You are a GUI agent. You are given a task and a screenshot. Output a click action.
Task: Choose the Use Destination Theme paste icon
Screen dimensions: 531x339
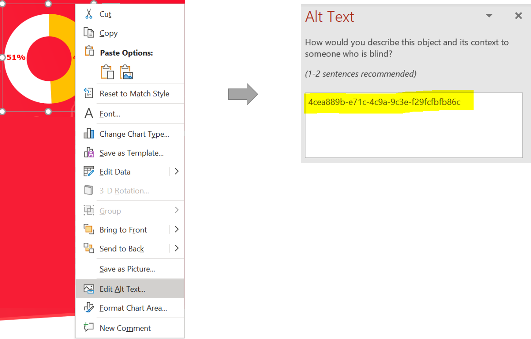tap(107, 72)
